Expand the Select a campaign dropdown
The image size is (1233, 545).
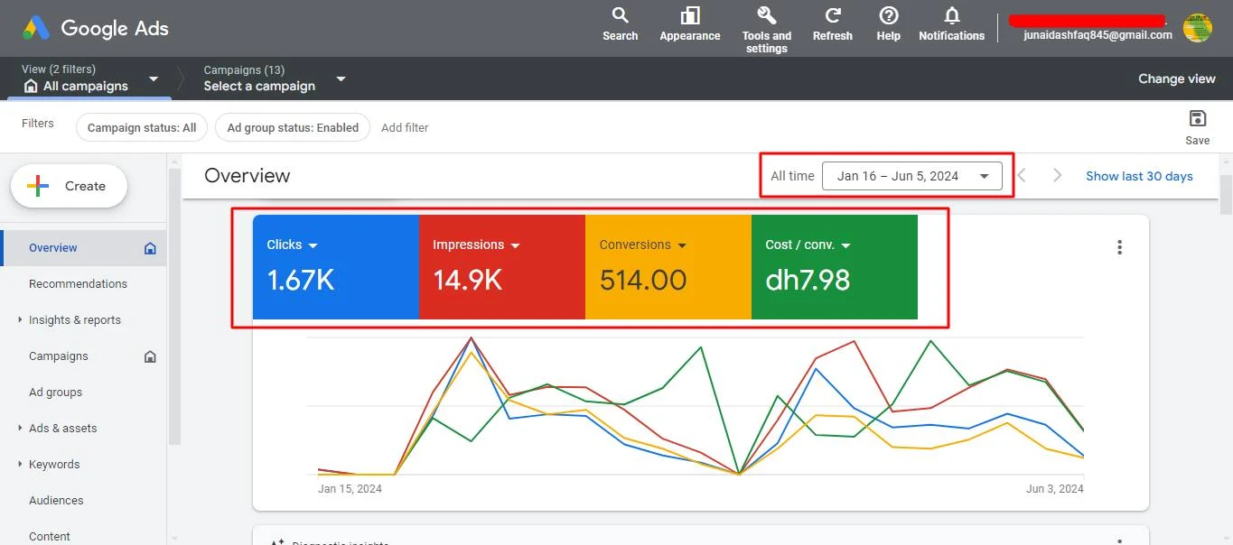click(341, 79)
